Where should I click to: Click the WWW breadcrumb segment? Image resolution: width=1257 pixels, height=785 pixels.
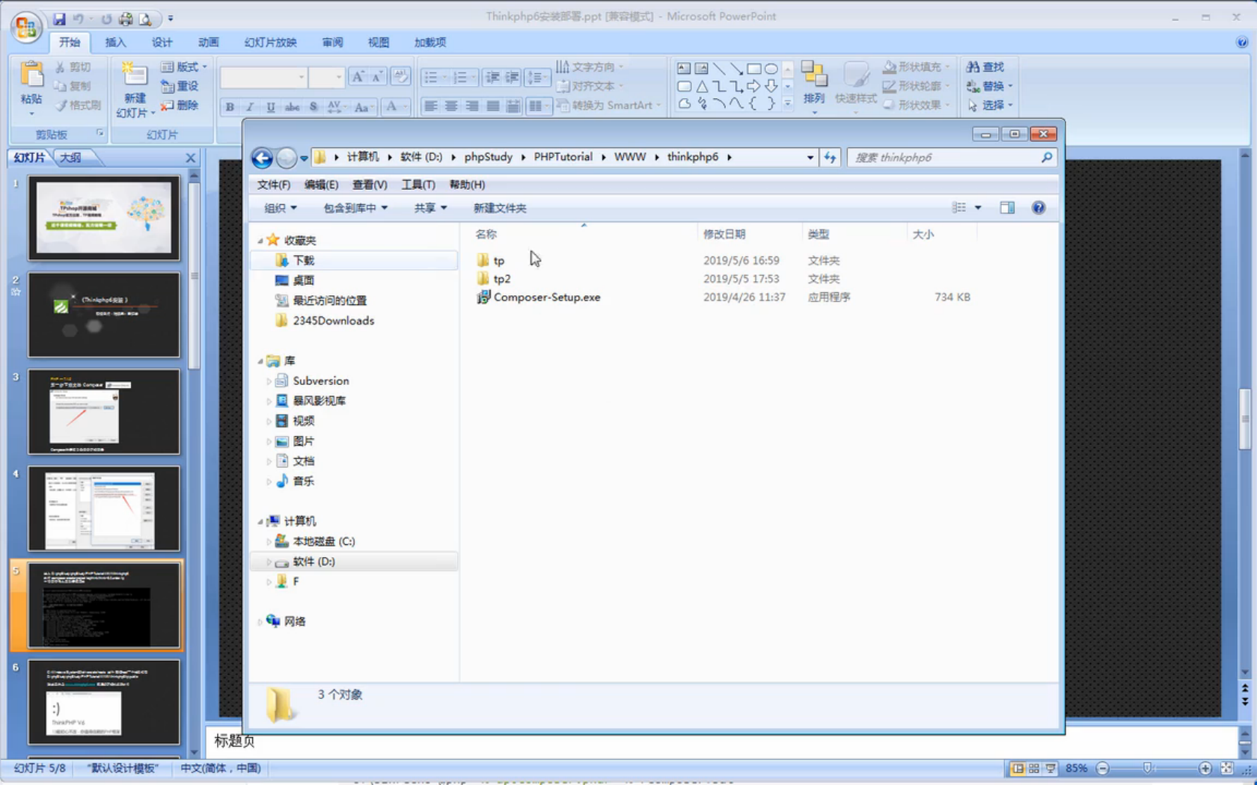[630, 157]
